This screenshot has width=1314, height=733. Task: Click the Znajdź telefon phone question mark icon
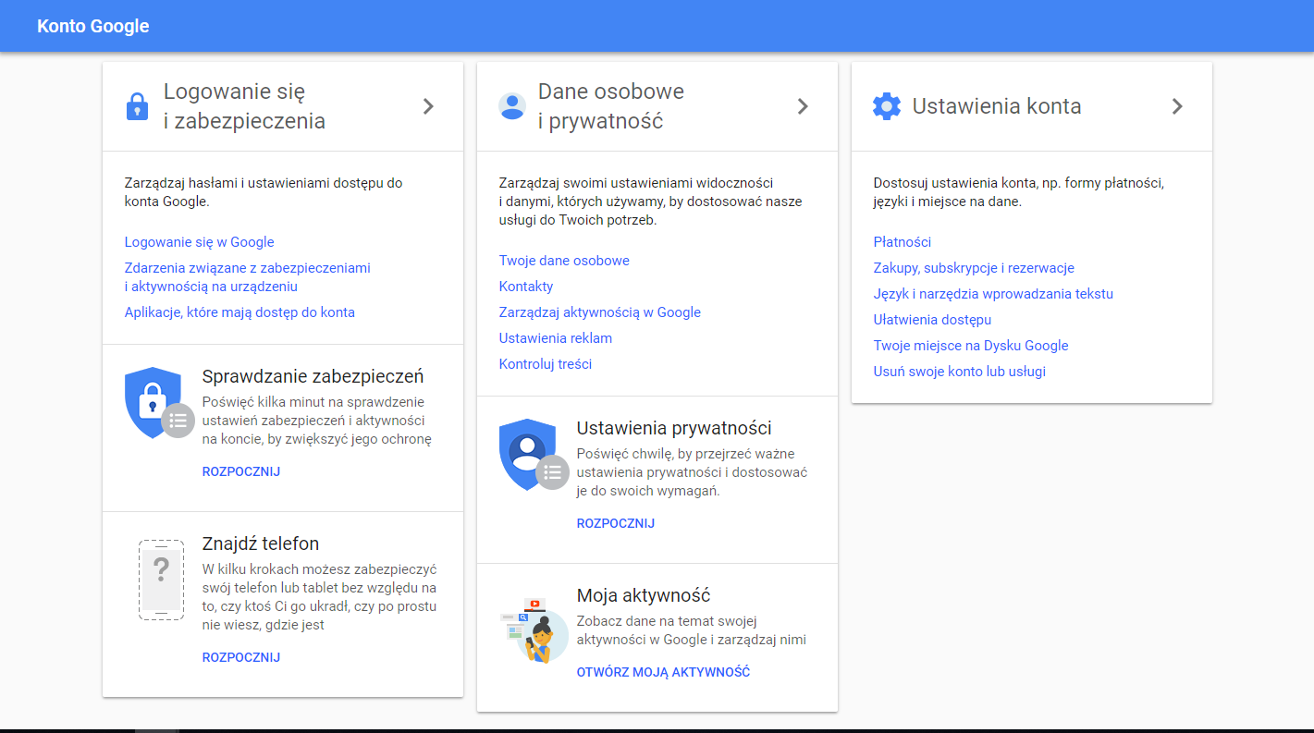coord(161,580)
